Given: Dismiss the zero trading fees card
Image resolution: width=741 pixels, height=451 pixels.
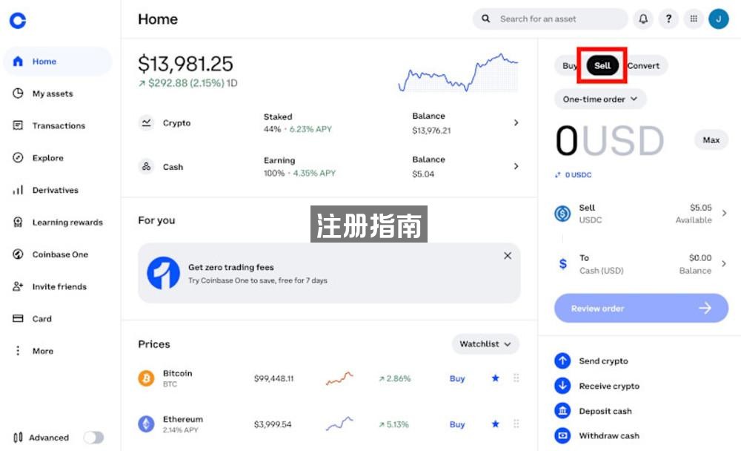Looking at the screenshot, I should click(508, 256).
